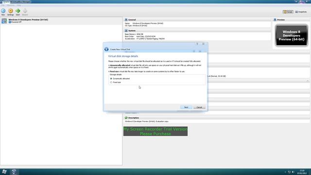This screenshot has height=175, width=311.
Task: Show hidden tray icons arrow
Action: [x=285, y=172]
